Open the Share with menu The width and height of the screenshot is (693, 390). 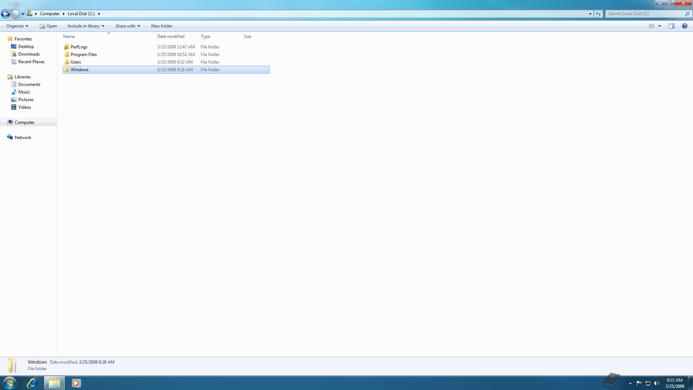(127, 26)
